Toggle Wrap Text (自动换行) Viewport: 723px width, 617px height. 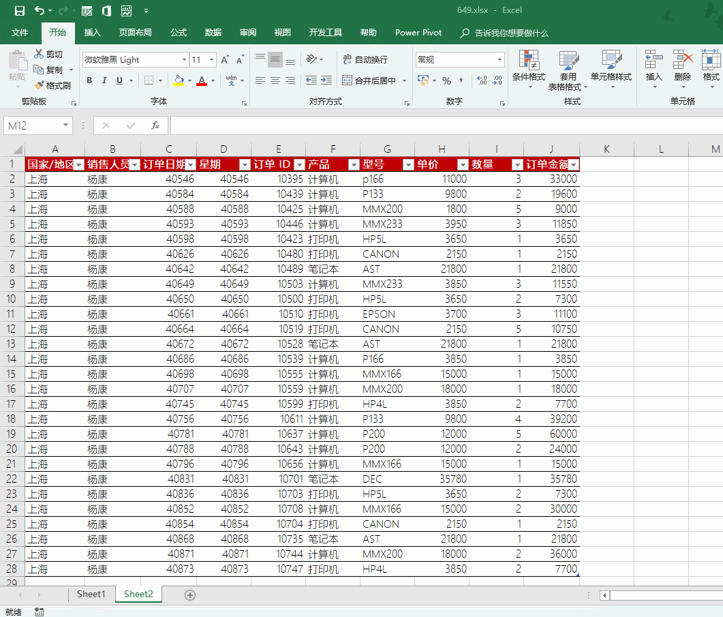click(x=365, y=60)
